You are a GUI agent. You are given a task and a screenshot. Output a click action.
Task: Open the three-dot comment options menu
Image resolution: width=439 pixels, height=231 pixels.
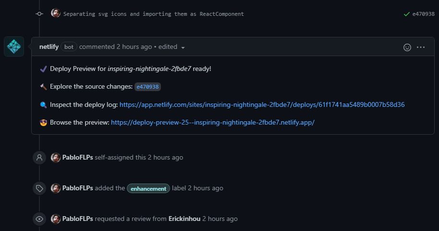[x=421, y=47]
